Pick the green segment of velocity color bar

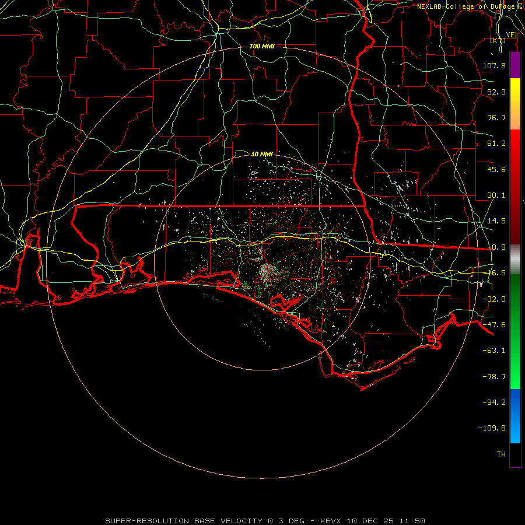click(515, 331)
